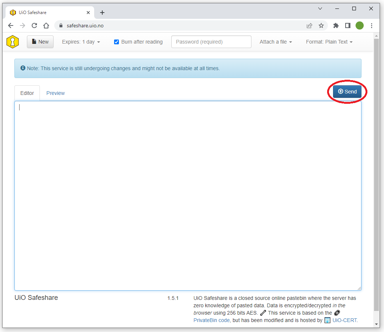Click the UiO Safeshare footer heading
Viewport: 384px width, 332px height.
tap(36, 298)
